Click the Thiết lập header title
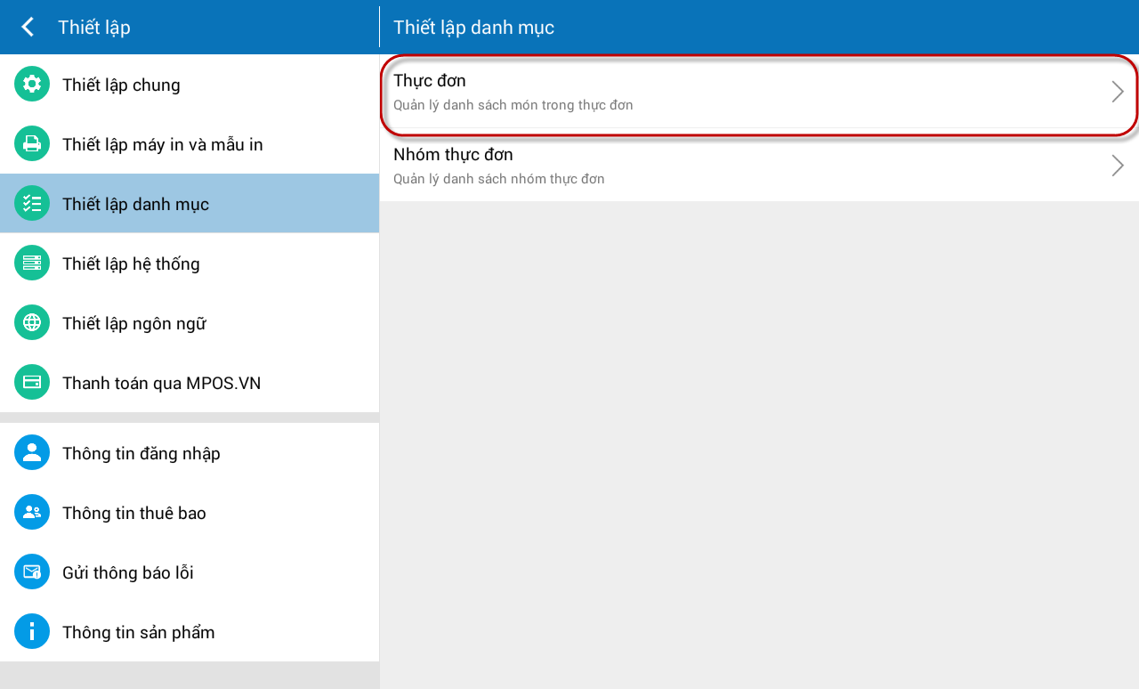1139x689 pixels. (x=94, y=28)
